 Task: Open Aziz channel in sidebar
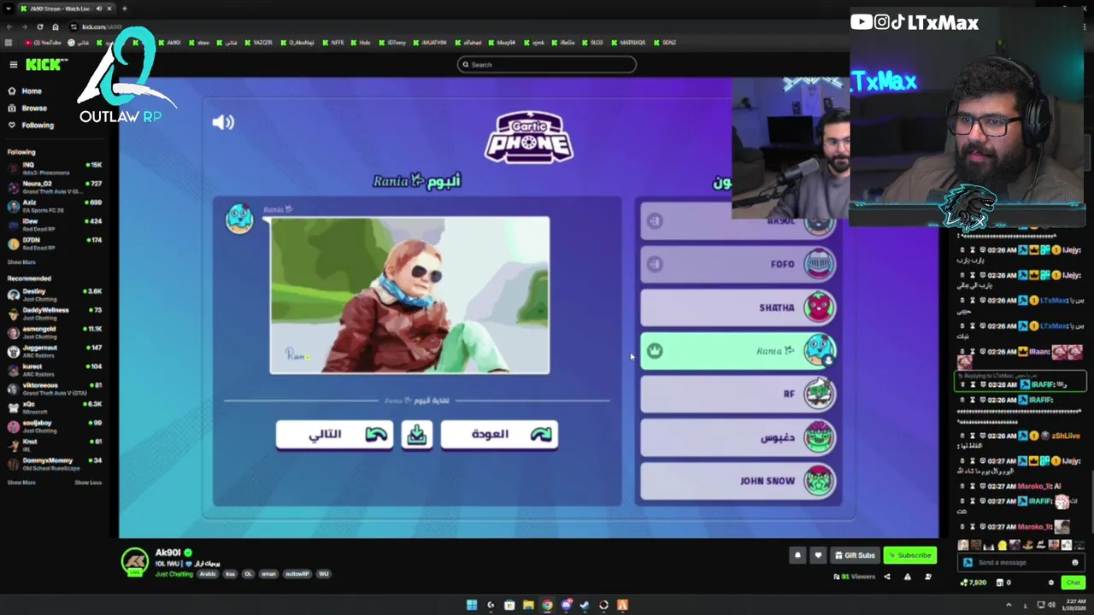[x=55, y=205]
